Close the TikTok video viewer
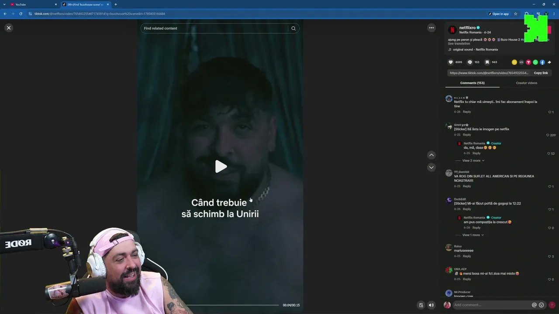This screenshot has width=559, height=314. click(x=9, y=28)
